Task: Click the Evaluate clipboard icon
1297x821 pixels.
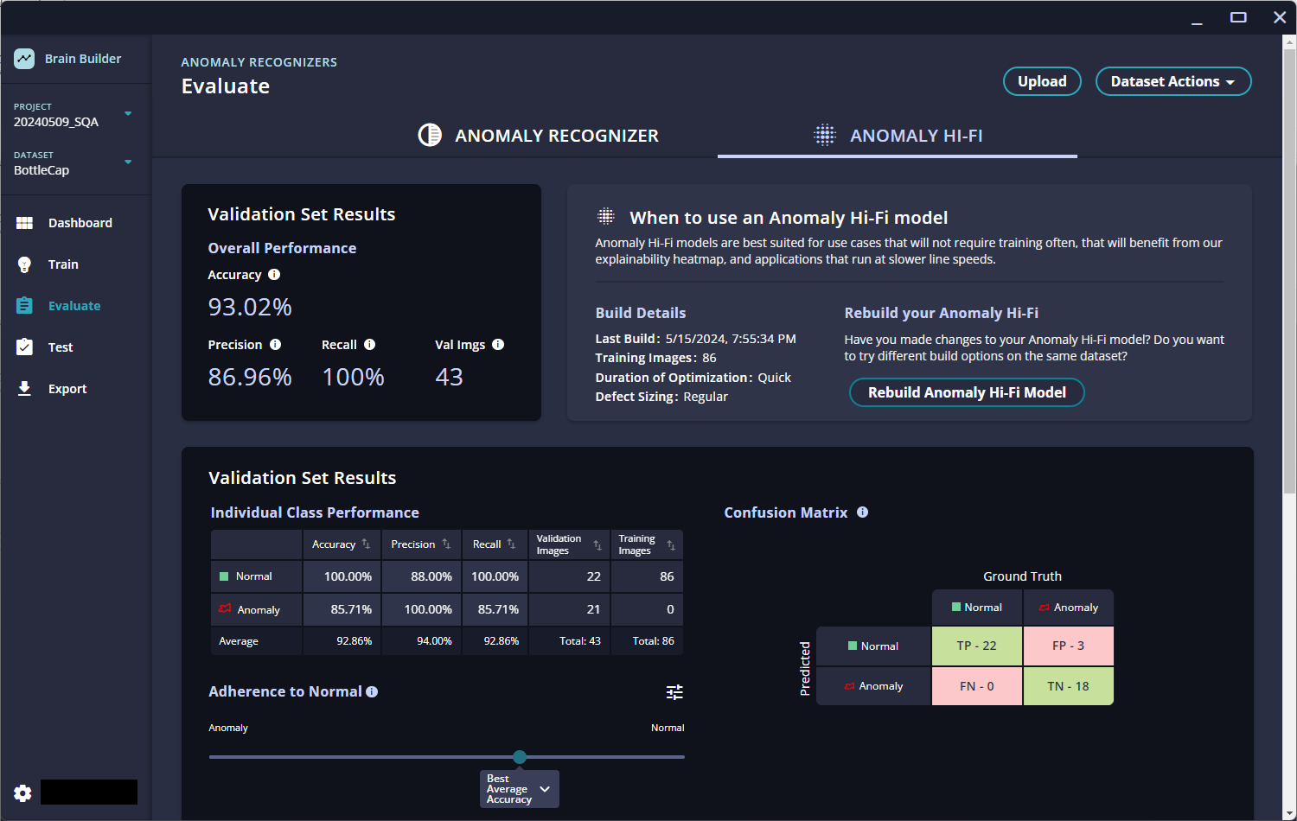Action: click(24, 306)
